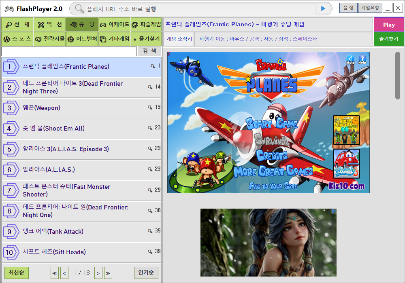
Task: Select the Fast Monster Shooter game
Action: click(x=81, y=190)
